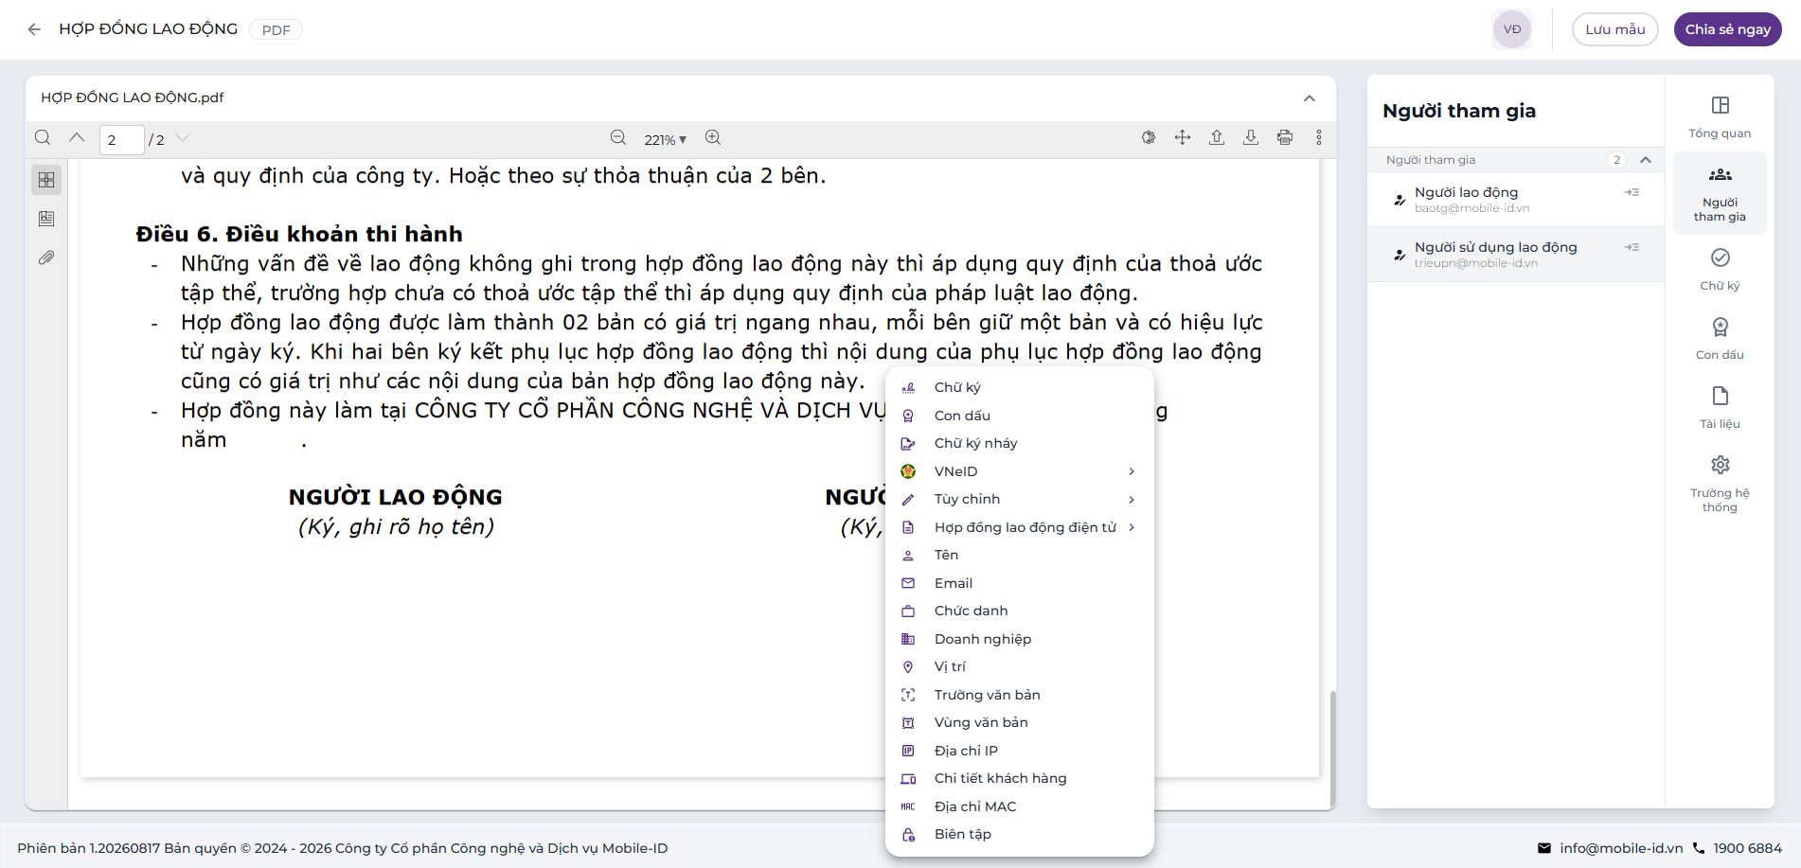Zoom out the PDF document
Screen dimensions: 1801x868
pos(618,138)
